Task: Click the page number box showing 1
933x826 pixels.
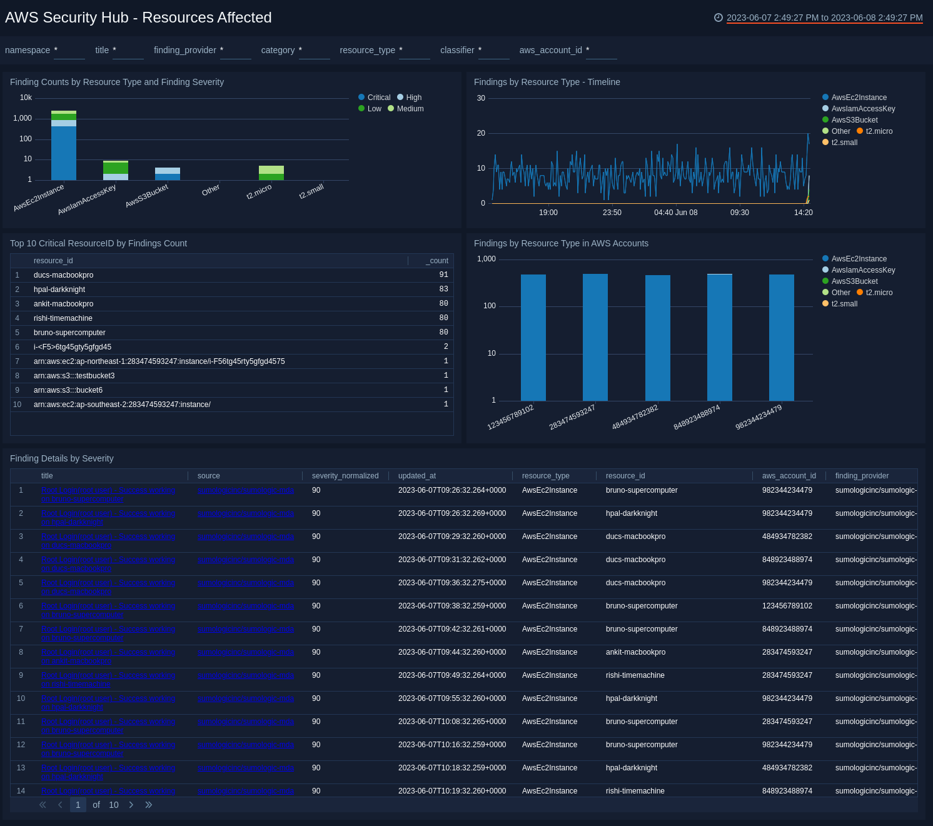Action: coord(78,805)
